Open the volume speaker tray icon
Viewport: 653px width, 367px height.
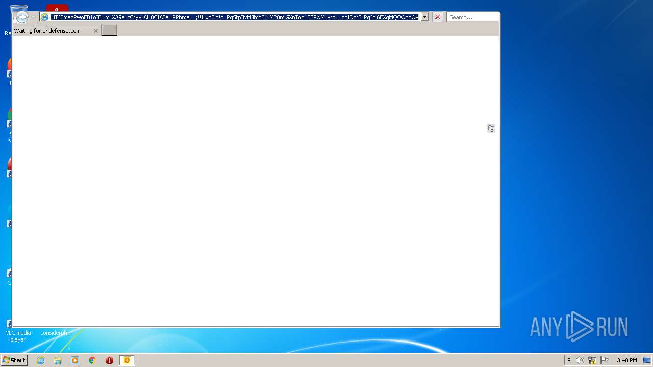[x=580, y=360]
